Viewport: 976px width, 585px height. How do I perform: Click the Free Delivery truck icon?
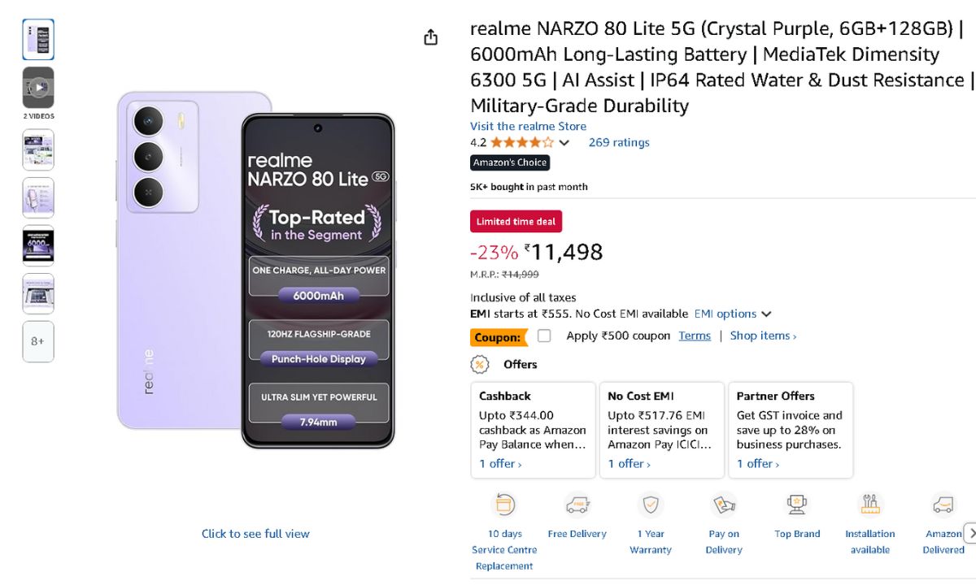(577, 505)
